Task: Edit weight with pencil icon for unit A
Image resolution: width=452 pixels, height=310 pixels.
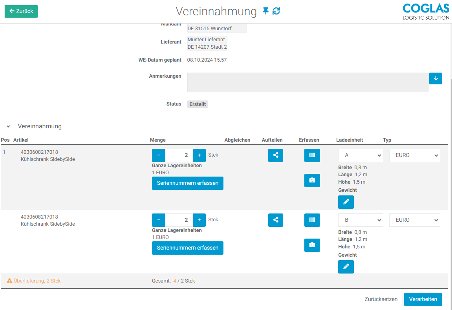Action: (x=346, y=202)
